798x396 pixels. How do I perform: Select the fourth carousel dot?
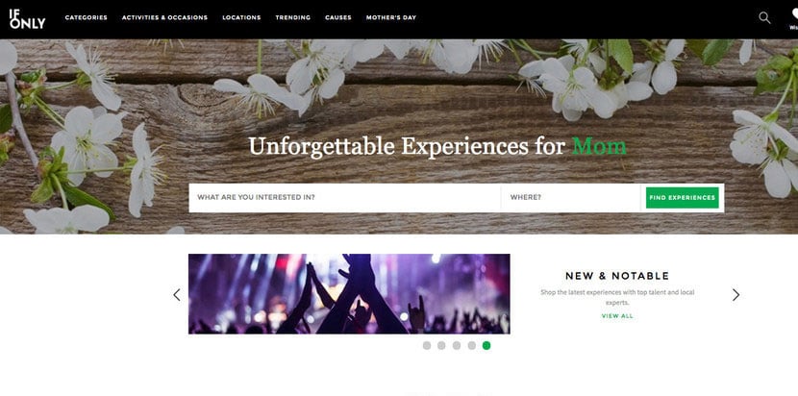pos(472,346)
